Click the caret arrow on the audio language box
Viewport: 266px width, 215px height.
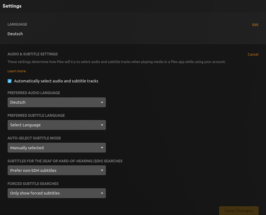pyautogui.click(x=102, y=102)
